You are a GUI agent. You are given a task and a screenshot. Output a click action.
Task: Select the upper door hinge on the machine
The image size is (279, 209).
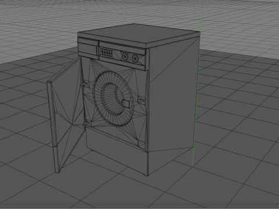[85, 84]
